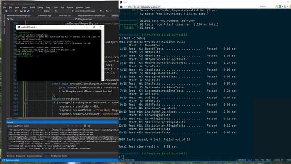Select the second MINGW64 console tab in ConEmu

coord(147,7)
